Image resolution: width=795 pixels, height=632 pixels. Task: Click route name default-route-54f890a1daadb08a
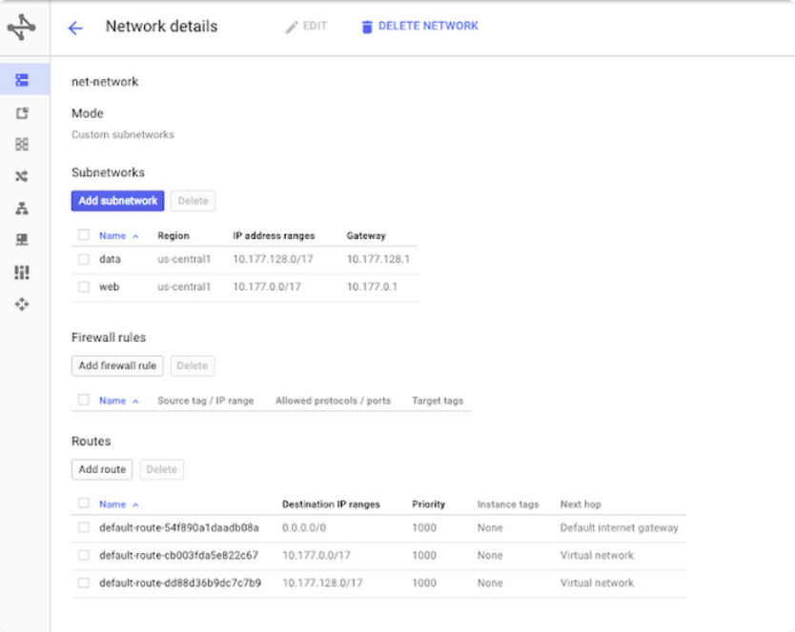tap(179, 527)
